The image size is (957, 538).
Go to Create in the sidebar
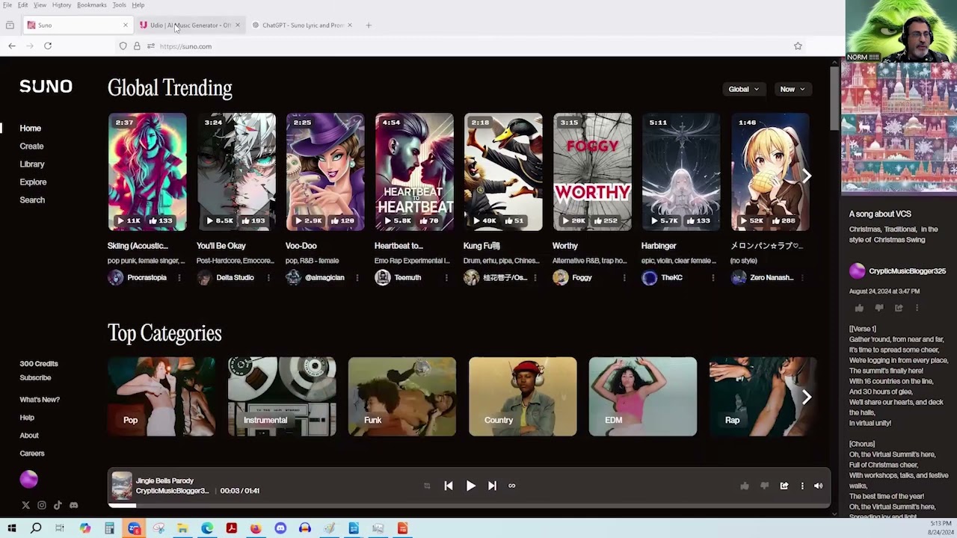(31, 146)
